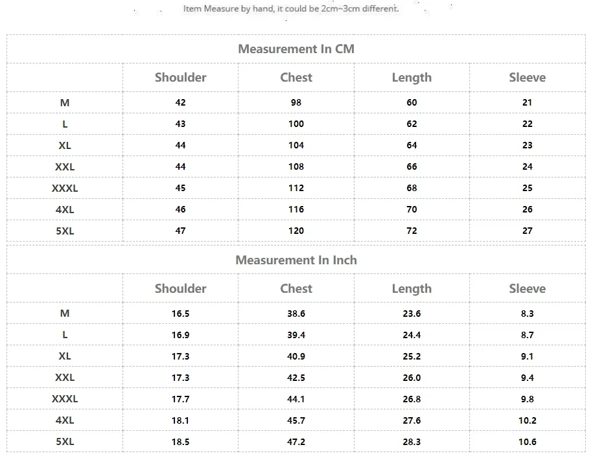The width and height of the screenshot is (593, 458).
Task: Select shoulder value 42 in M row
Action: (x=180, y=102)
